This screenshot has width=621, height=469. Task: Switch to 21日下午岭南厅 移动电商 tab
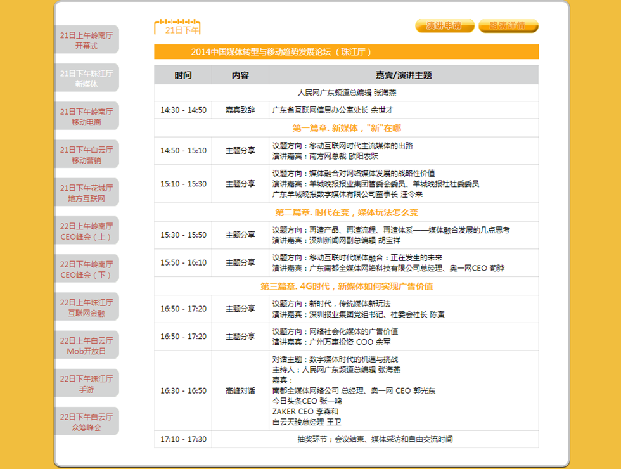tap(86, 117)
